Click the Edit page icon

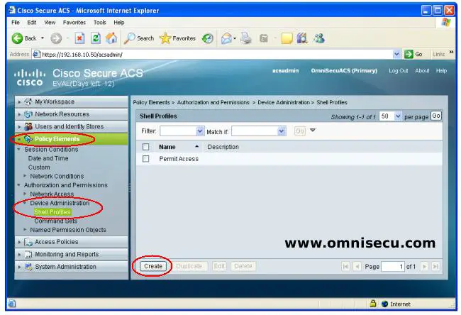pos(264,38)
